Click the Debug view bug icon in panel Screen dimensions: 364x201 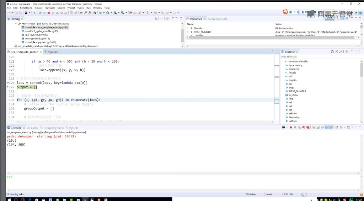click(9, 19)
